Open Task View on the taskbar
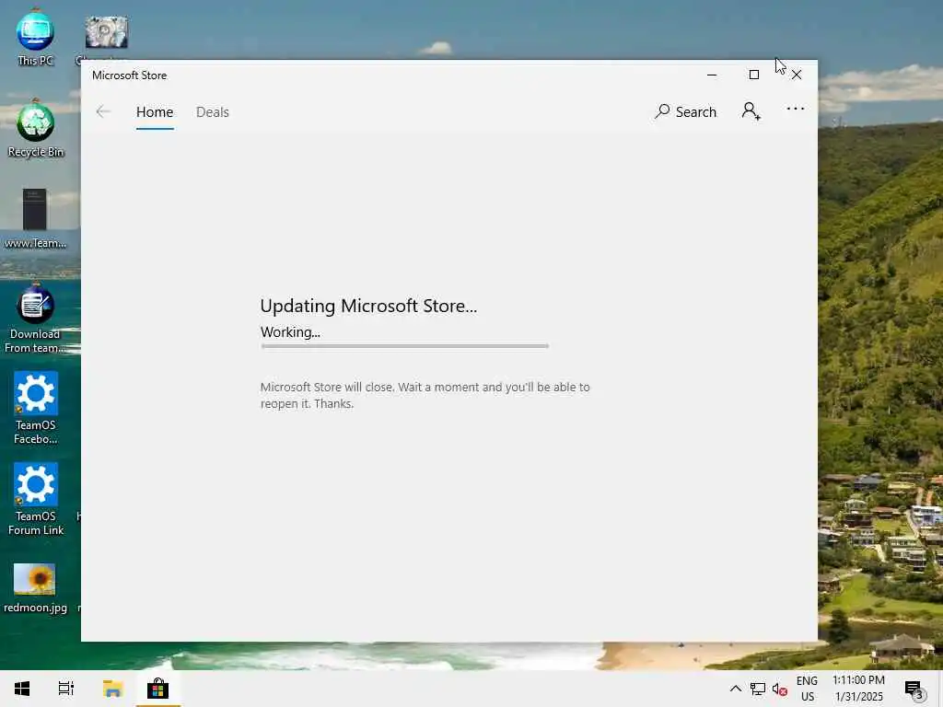 tap(66, 689)
